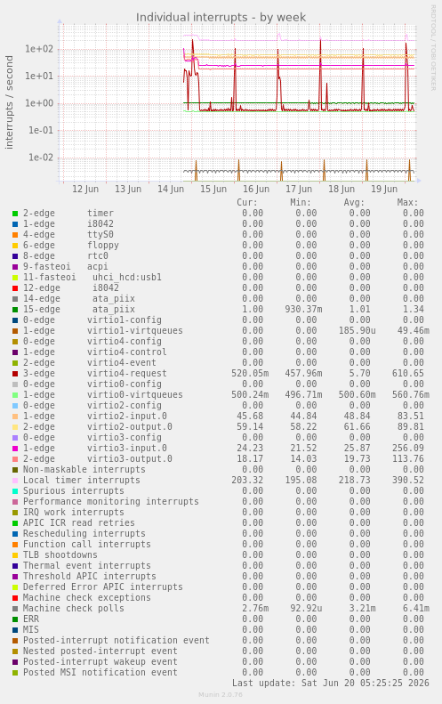The height and width of the screenshot is (704, 442).
Task: Click the Performance monitoring interrupts label
Action: pos(111,501)
